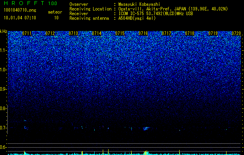Click the A504HB(yagi 4el) antenna text

137,18
